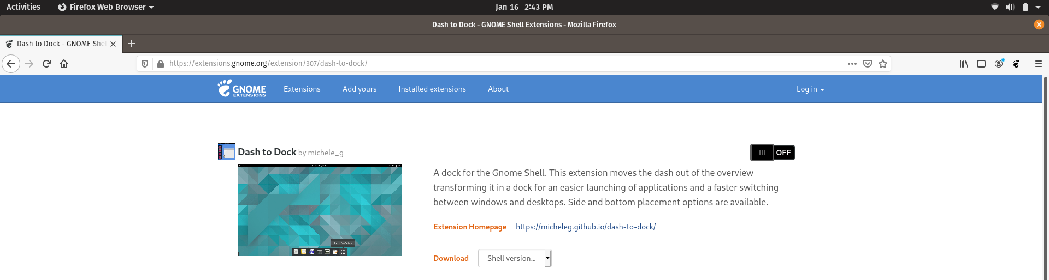The height and width of the screenshot is (280, 1049).
Task: Close the Dash to Dock tab
Action: (x=113, y=44)
